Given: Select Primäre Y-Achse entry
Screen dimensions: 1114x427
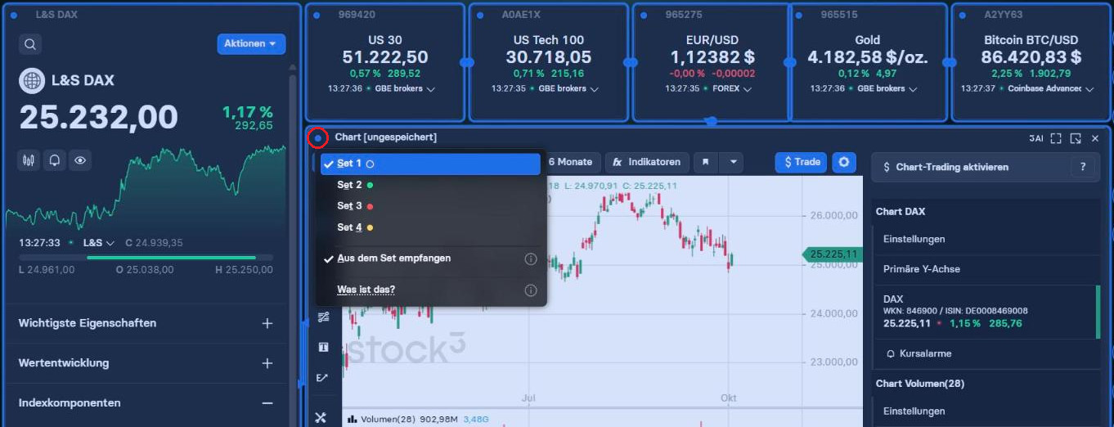Looking at the screenshot, I should pyautogui.click(x=987, y=268).
